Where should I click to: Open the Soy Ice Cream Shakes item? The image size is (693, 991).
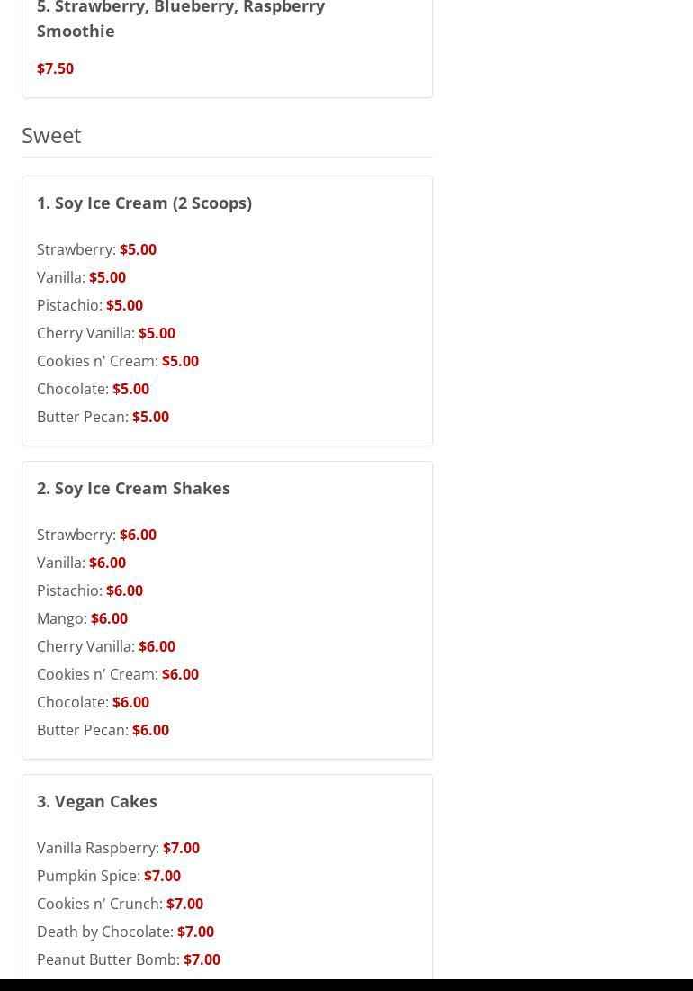133,488
